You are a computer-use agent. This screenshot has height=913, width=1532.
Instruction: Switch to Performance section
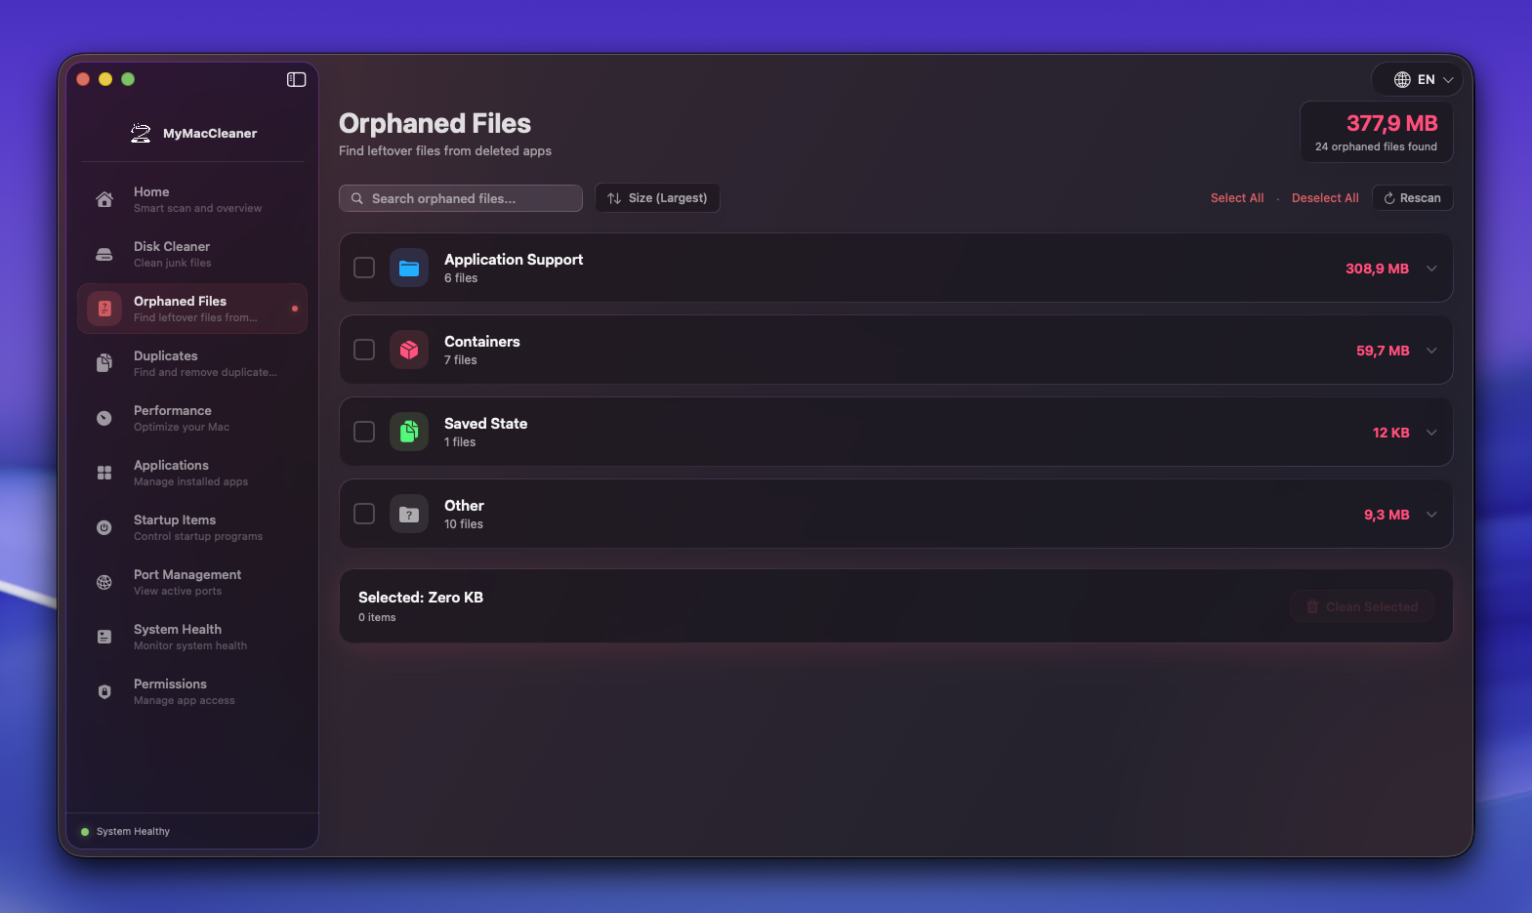click(x=192, y=418)
